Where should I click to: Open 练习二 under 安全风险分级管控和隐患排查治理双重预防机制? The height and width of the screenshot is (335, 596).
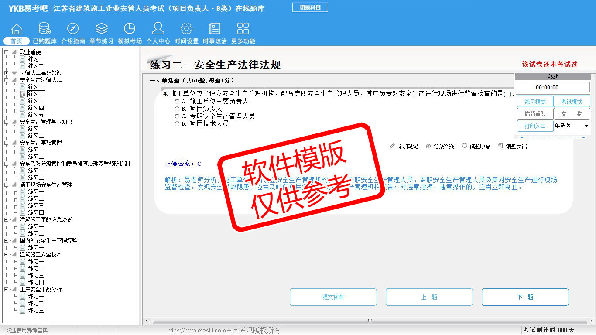36,178
